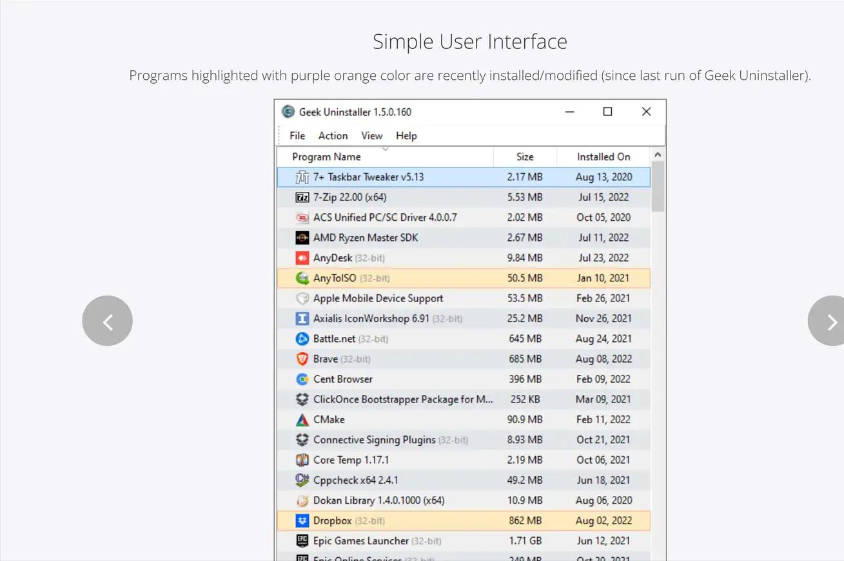Click the 50.5 MB size of AnyToISO
The image size is (844, 561).
[525, 278]
